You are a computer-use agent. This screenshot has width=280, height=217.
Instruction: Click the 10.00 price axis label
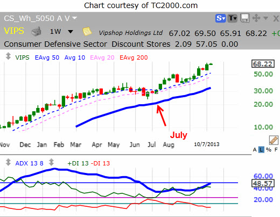263,127
